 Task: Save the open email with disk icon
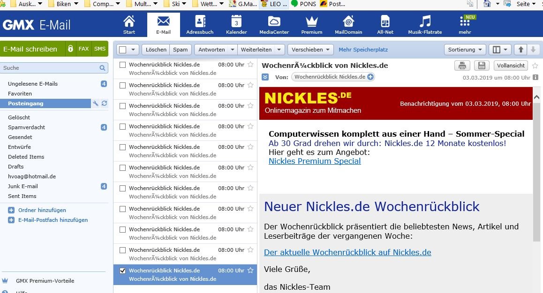(x=482, y=66)
